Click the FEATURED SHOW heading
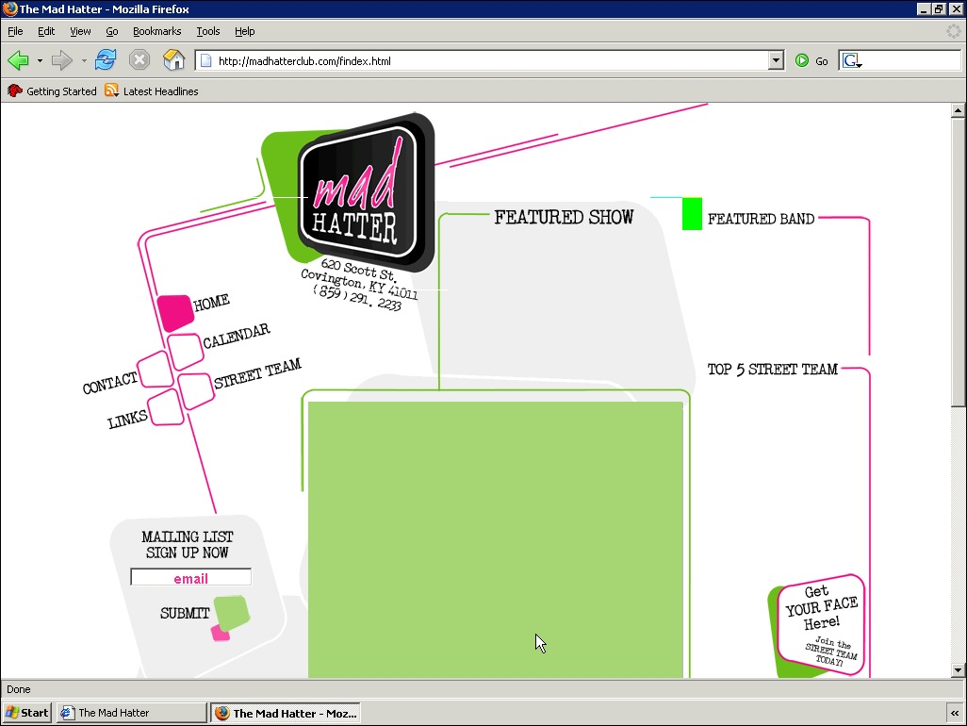 pyautogui.click(x=564, y=217)
